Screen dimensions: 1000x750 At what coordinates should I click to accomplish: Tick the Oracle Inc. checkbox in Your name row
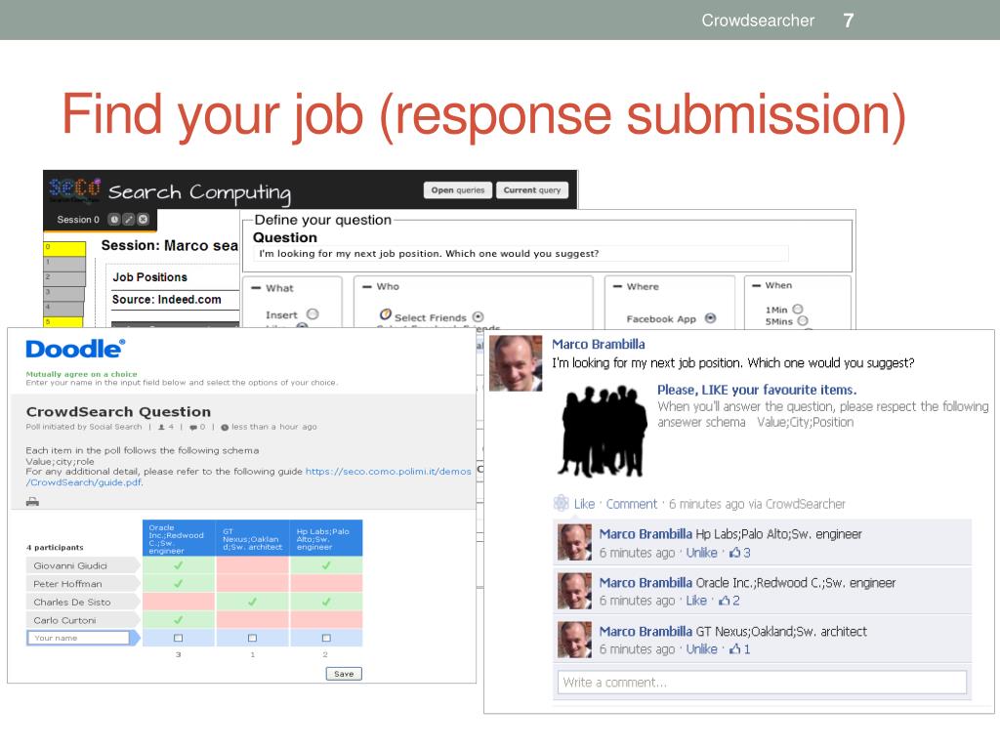click(179, 638)
